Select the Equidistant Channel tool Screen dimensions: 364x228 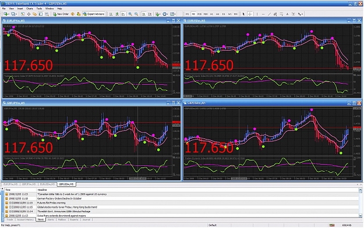coord(275,14)
